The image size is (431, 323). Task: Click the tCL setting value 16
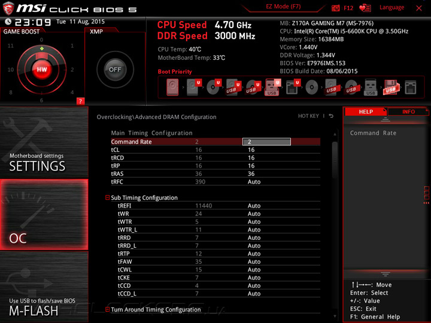coord(251,150)
